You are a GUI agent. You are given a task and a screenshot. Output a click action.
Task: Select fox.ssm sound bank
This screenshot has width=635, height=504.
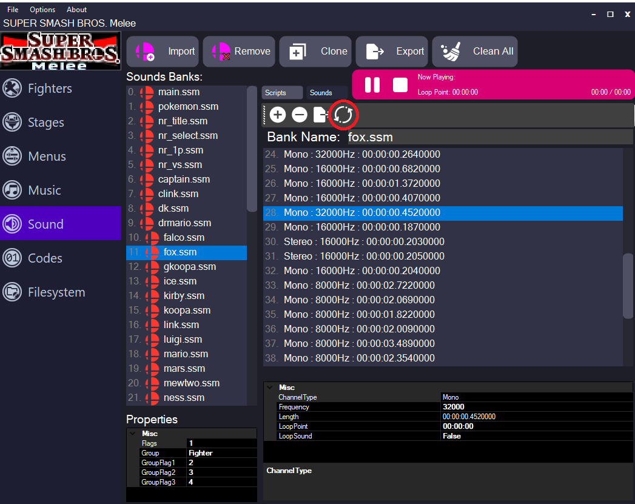pos(187,252)
